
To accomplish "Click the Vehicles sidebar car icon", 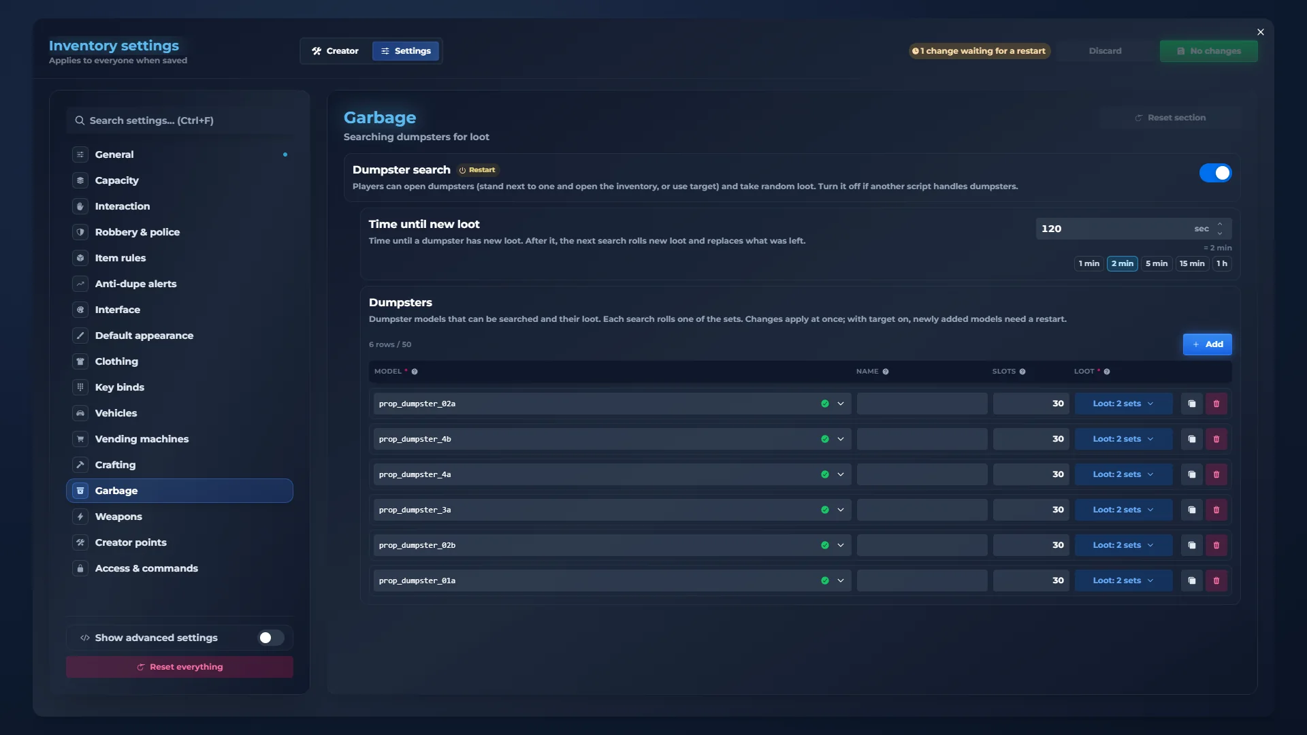I will pos(80,413).
